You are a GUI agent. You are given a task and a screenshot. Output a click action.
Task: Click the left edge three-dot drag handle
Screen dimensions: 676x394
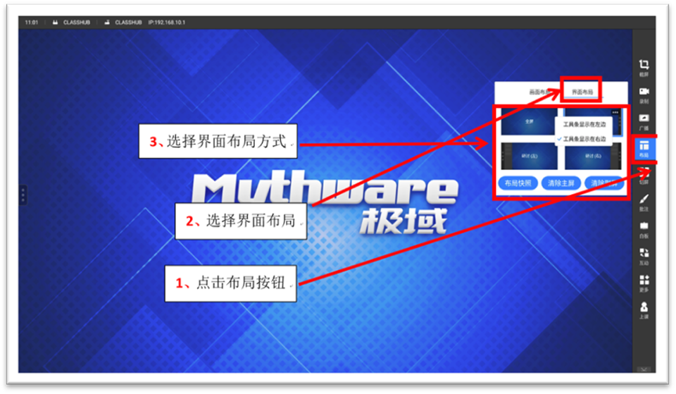click(x=23, y=195)
